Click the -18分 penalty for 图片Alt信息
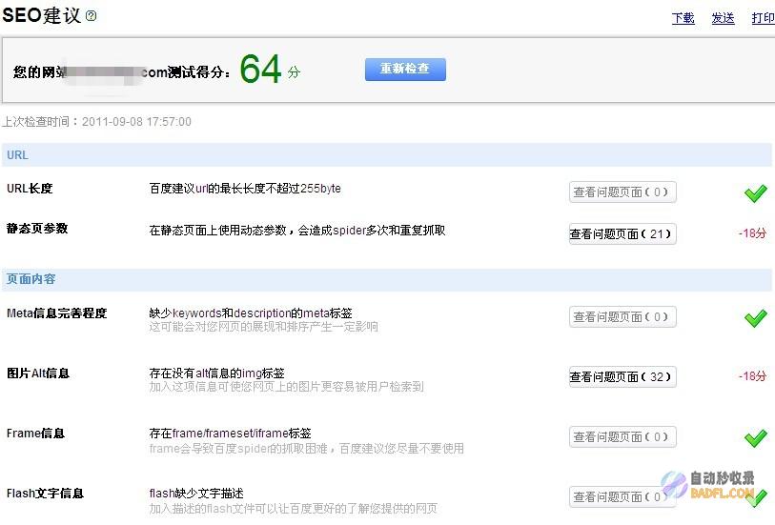 752,376
